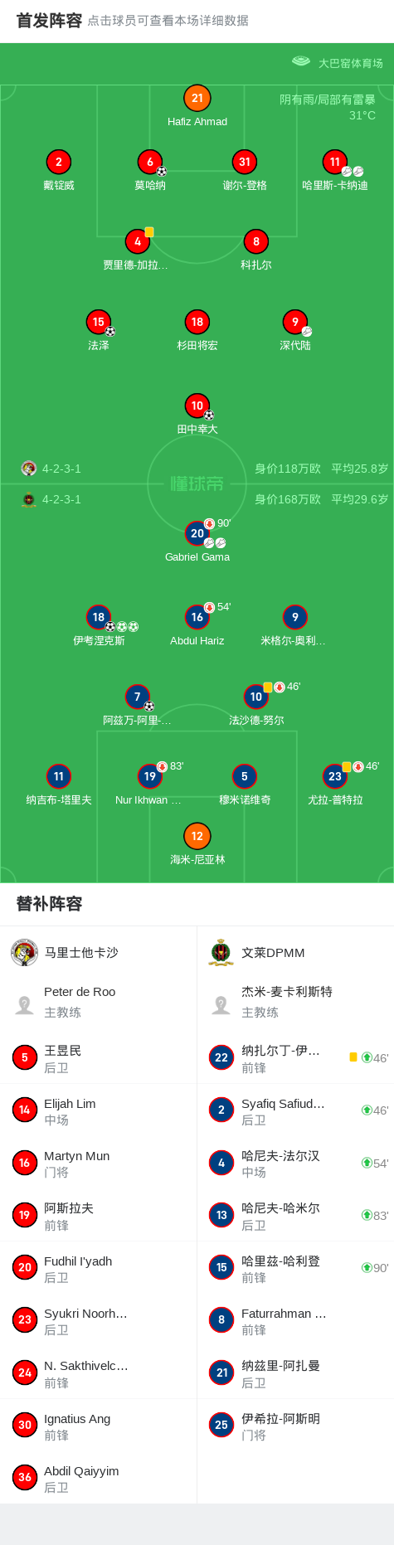The image size is (394, 1545).
Task: Click the 马里士他卡沙 team crest
Action: point(24,953)
